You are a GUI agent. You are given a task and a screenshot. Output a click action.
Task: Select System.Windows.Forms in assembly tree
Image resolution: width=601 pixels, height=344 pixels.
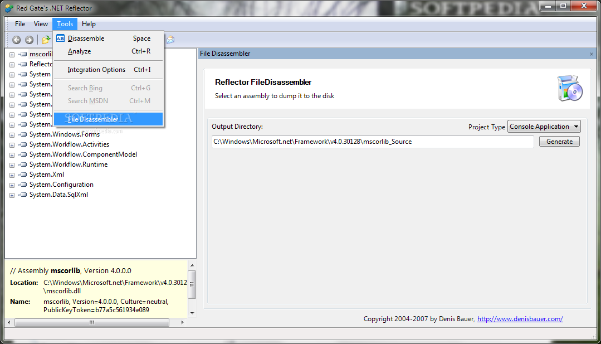point(65,134)
